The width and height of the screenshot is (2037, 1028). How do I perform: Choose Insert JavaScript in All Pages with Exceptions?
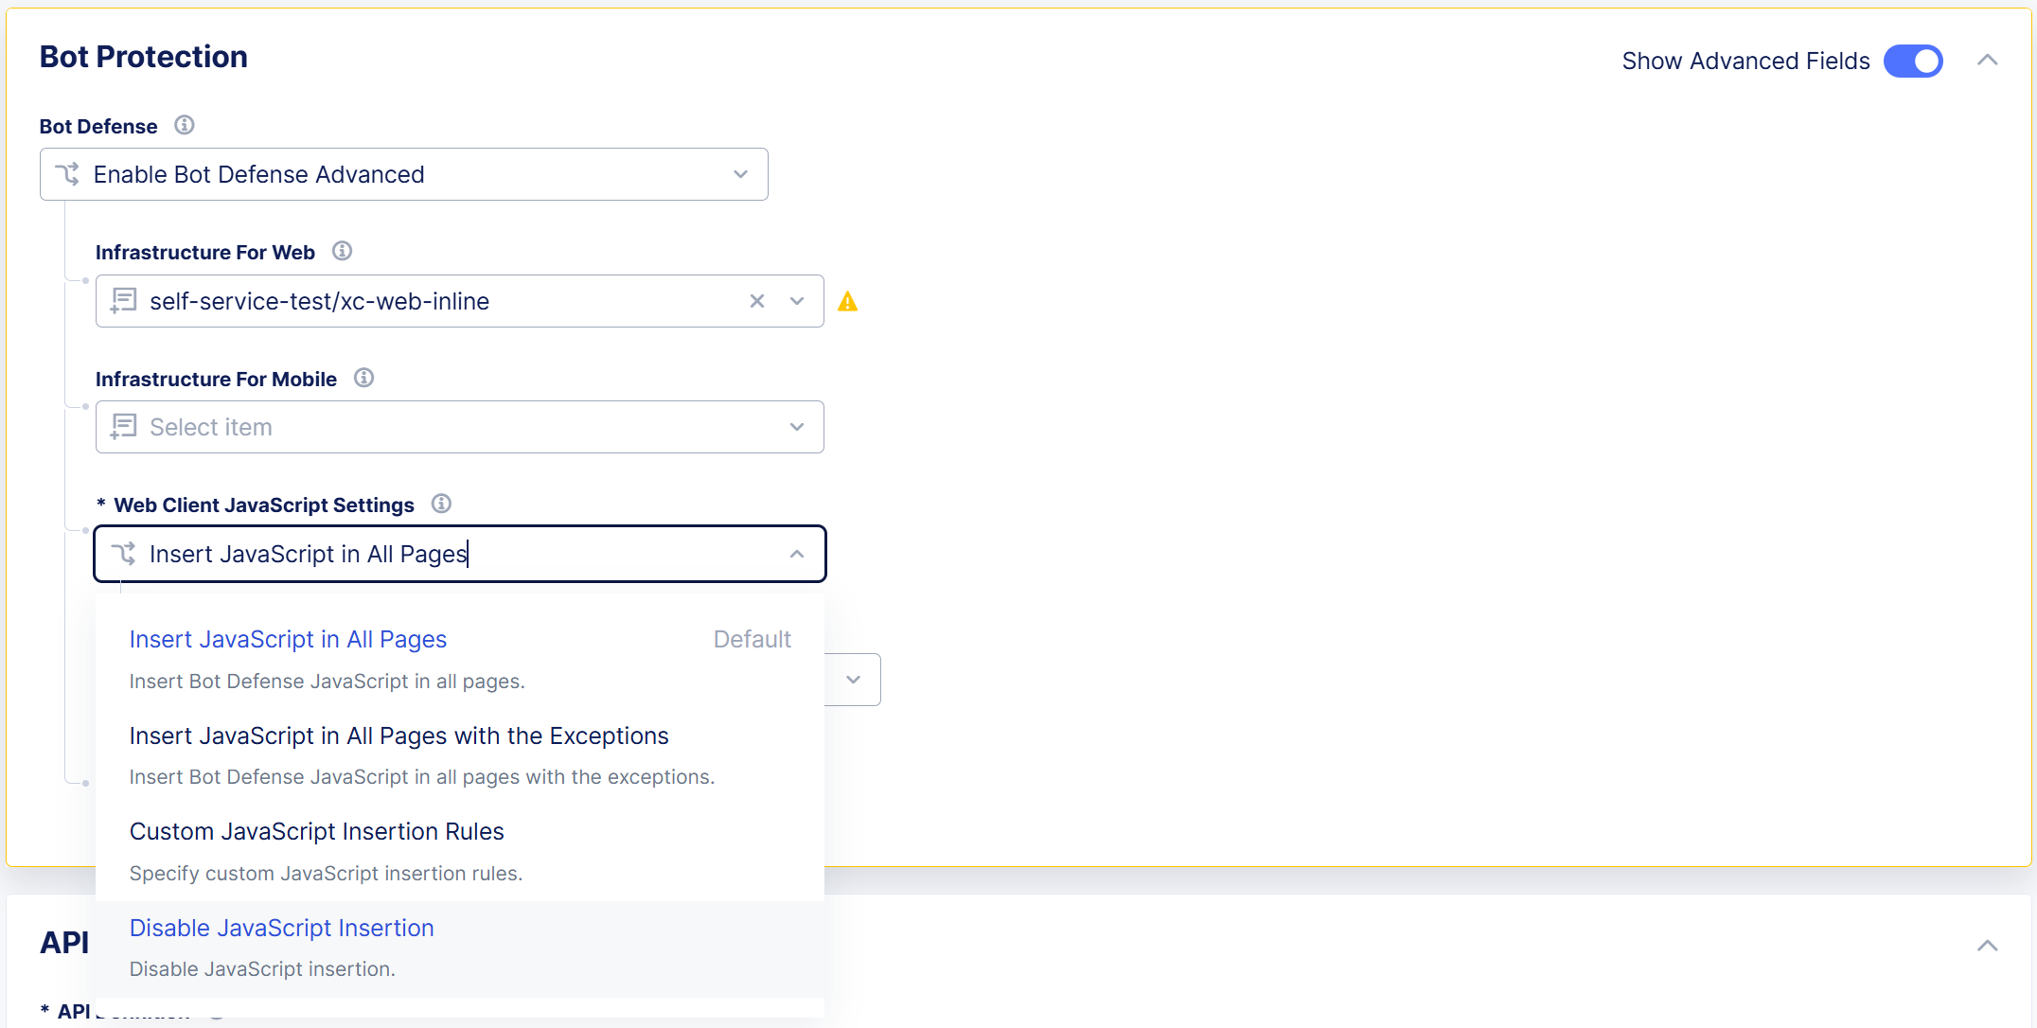(x=399, y=736)
